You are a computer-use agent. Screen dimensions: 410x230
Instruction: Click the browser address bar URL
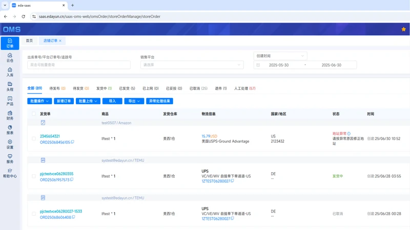pos(99,16)
